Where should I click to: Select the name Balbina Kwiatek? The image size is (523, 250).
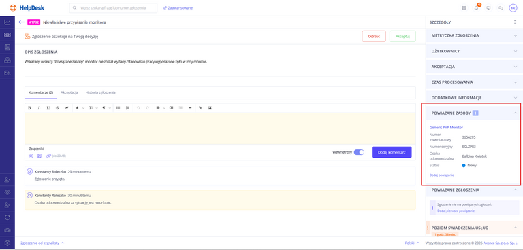click(474, 156)
